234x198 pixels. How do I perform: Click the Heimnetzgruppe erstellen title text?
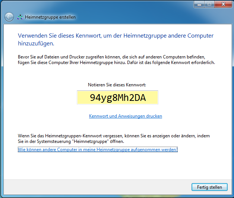coord(50,17)
